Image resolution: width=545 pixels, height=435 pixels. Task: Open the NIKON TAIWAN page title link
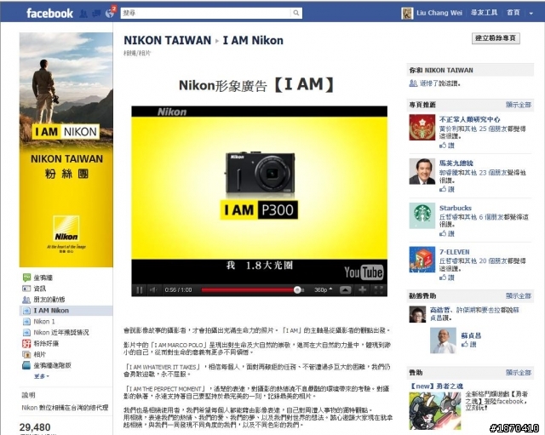(x=167, y=40)
